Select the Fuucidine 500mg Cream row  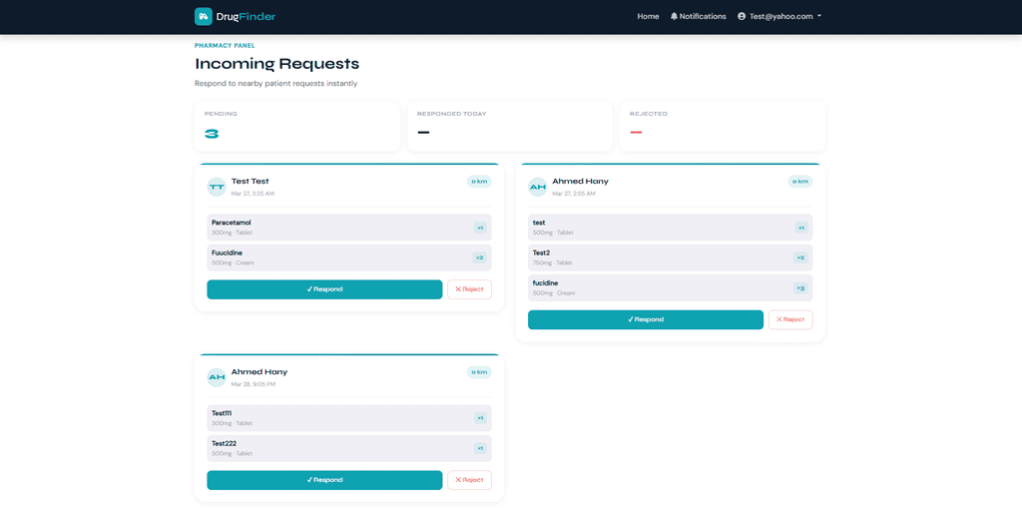point(349,257)
